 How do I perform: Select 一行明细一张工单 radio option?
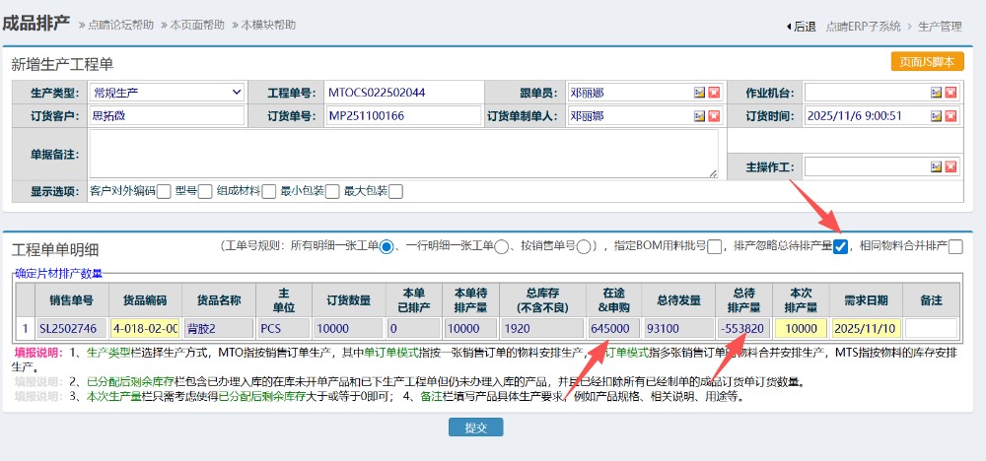coord(501,247)
